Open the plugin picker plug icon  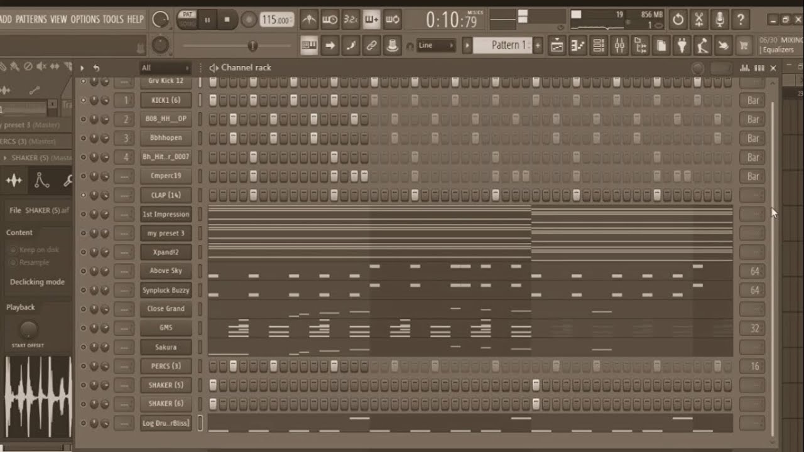682,45
